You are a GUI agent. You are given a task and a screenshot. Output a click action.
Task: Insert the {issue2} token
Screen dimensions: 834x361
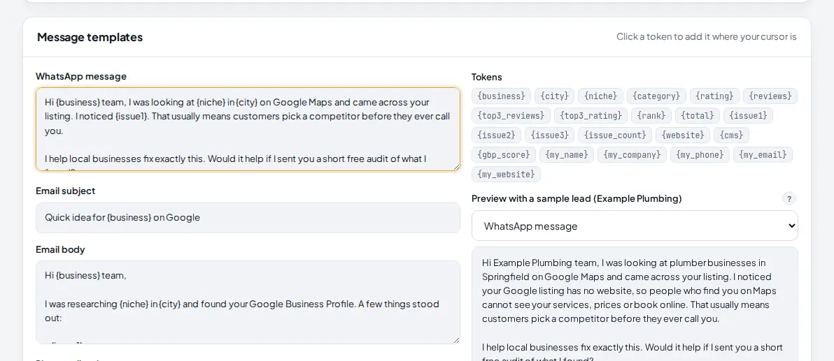[496, 135]
